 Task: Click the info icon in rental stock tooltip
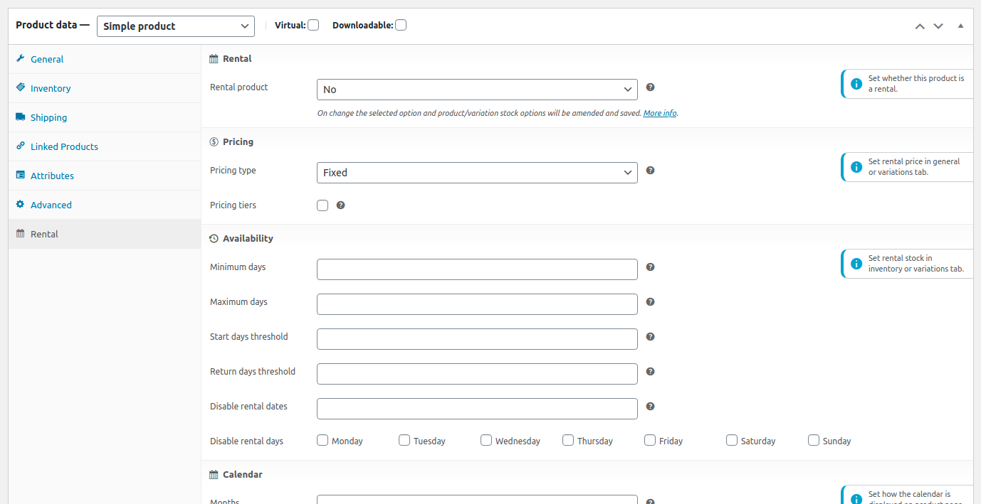tap(856, 263)
